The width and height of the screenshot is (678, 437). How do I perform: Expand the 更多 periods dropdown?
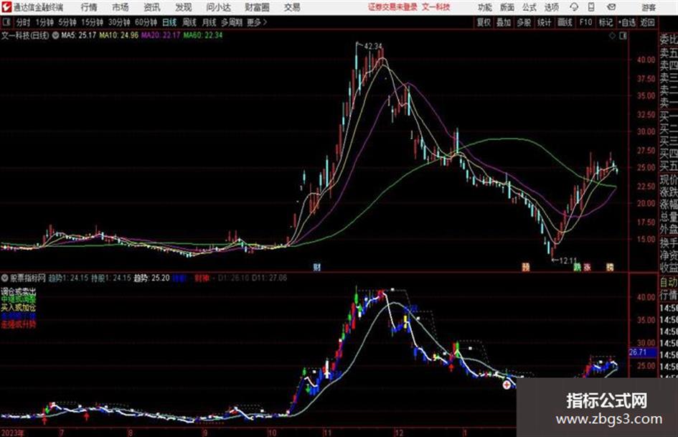257,22
